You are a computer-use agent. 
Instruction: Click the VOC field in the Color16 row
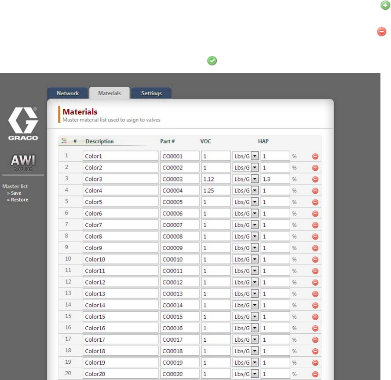coord(216,328)
